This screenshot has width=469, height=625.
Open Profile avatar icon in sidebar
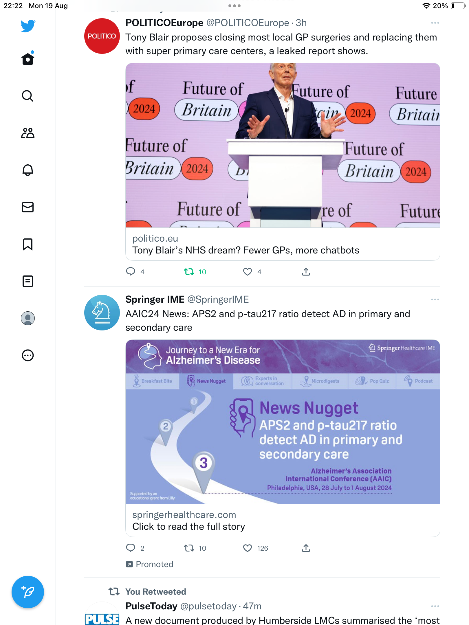(x=28, y=318)
